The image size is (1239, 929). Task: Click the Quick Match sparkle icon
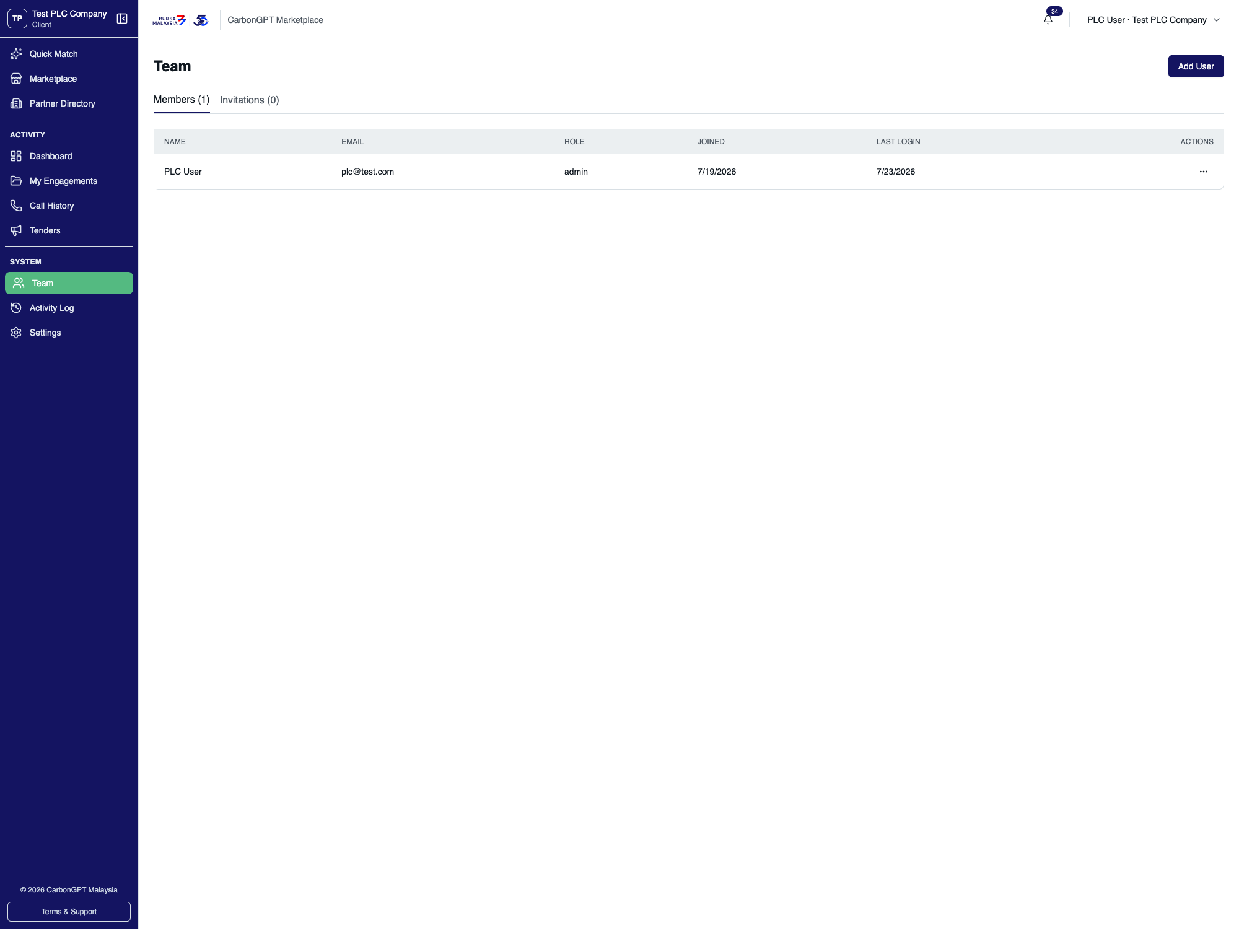pos(16,54)
